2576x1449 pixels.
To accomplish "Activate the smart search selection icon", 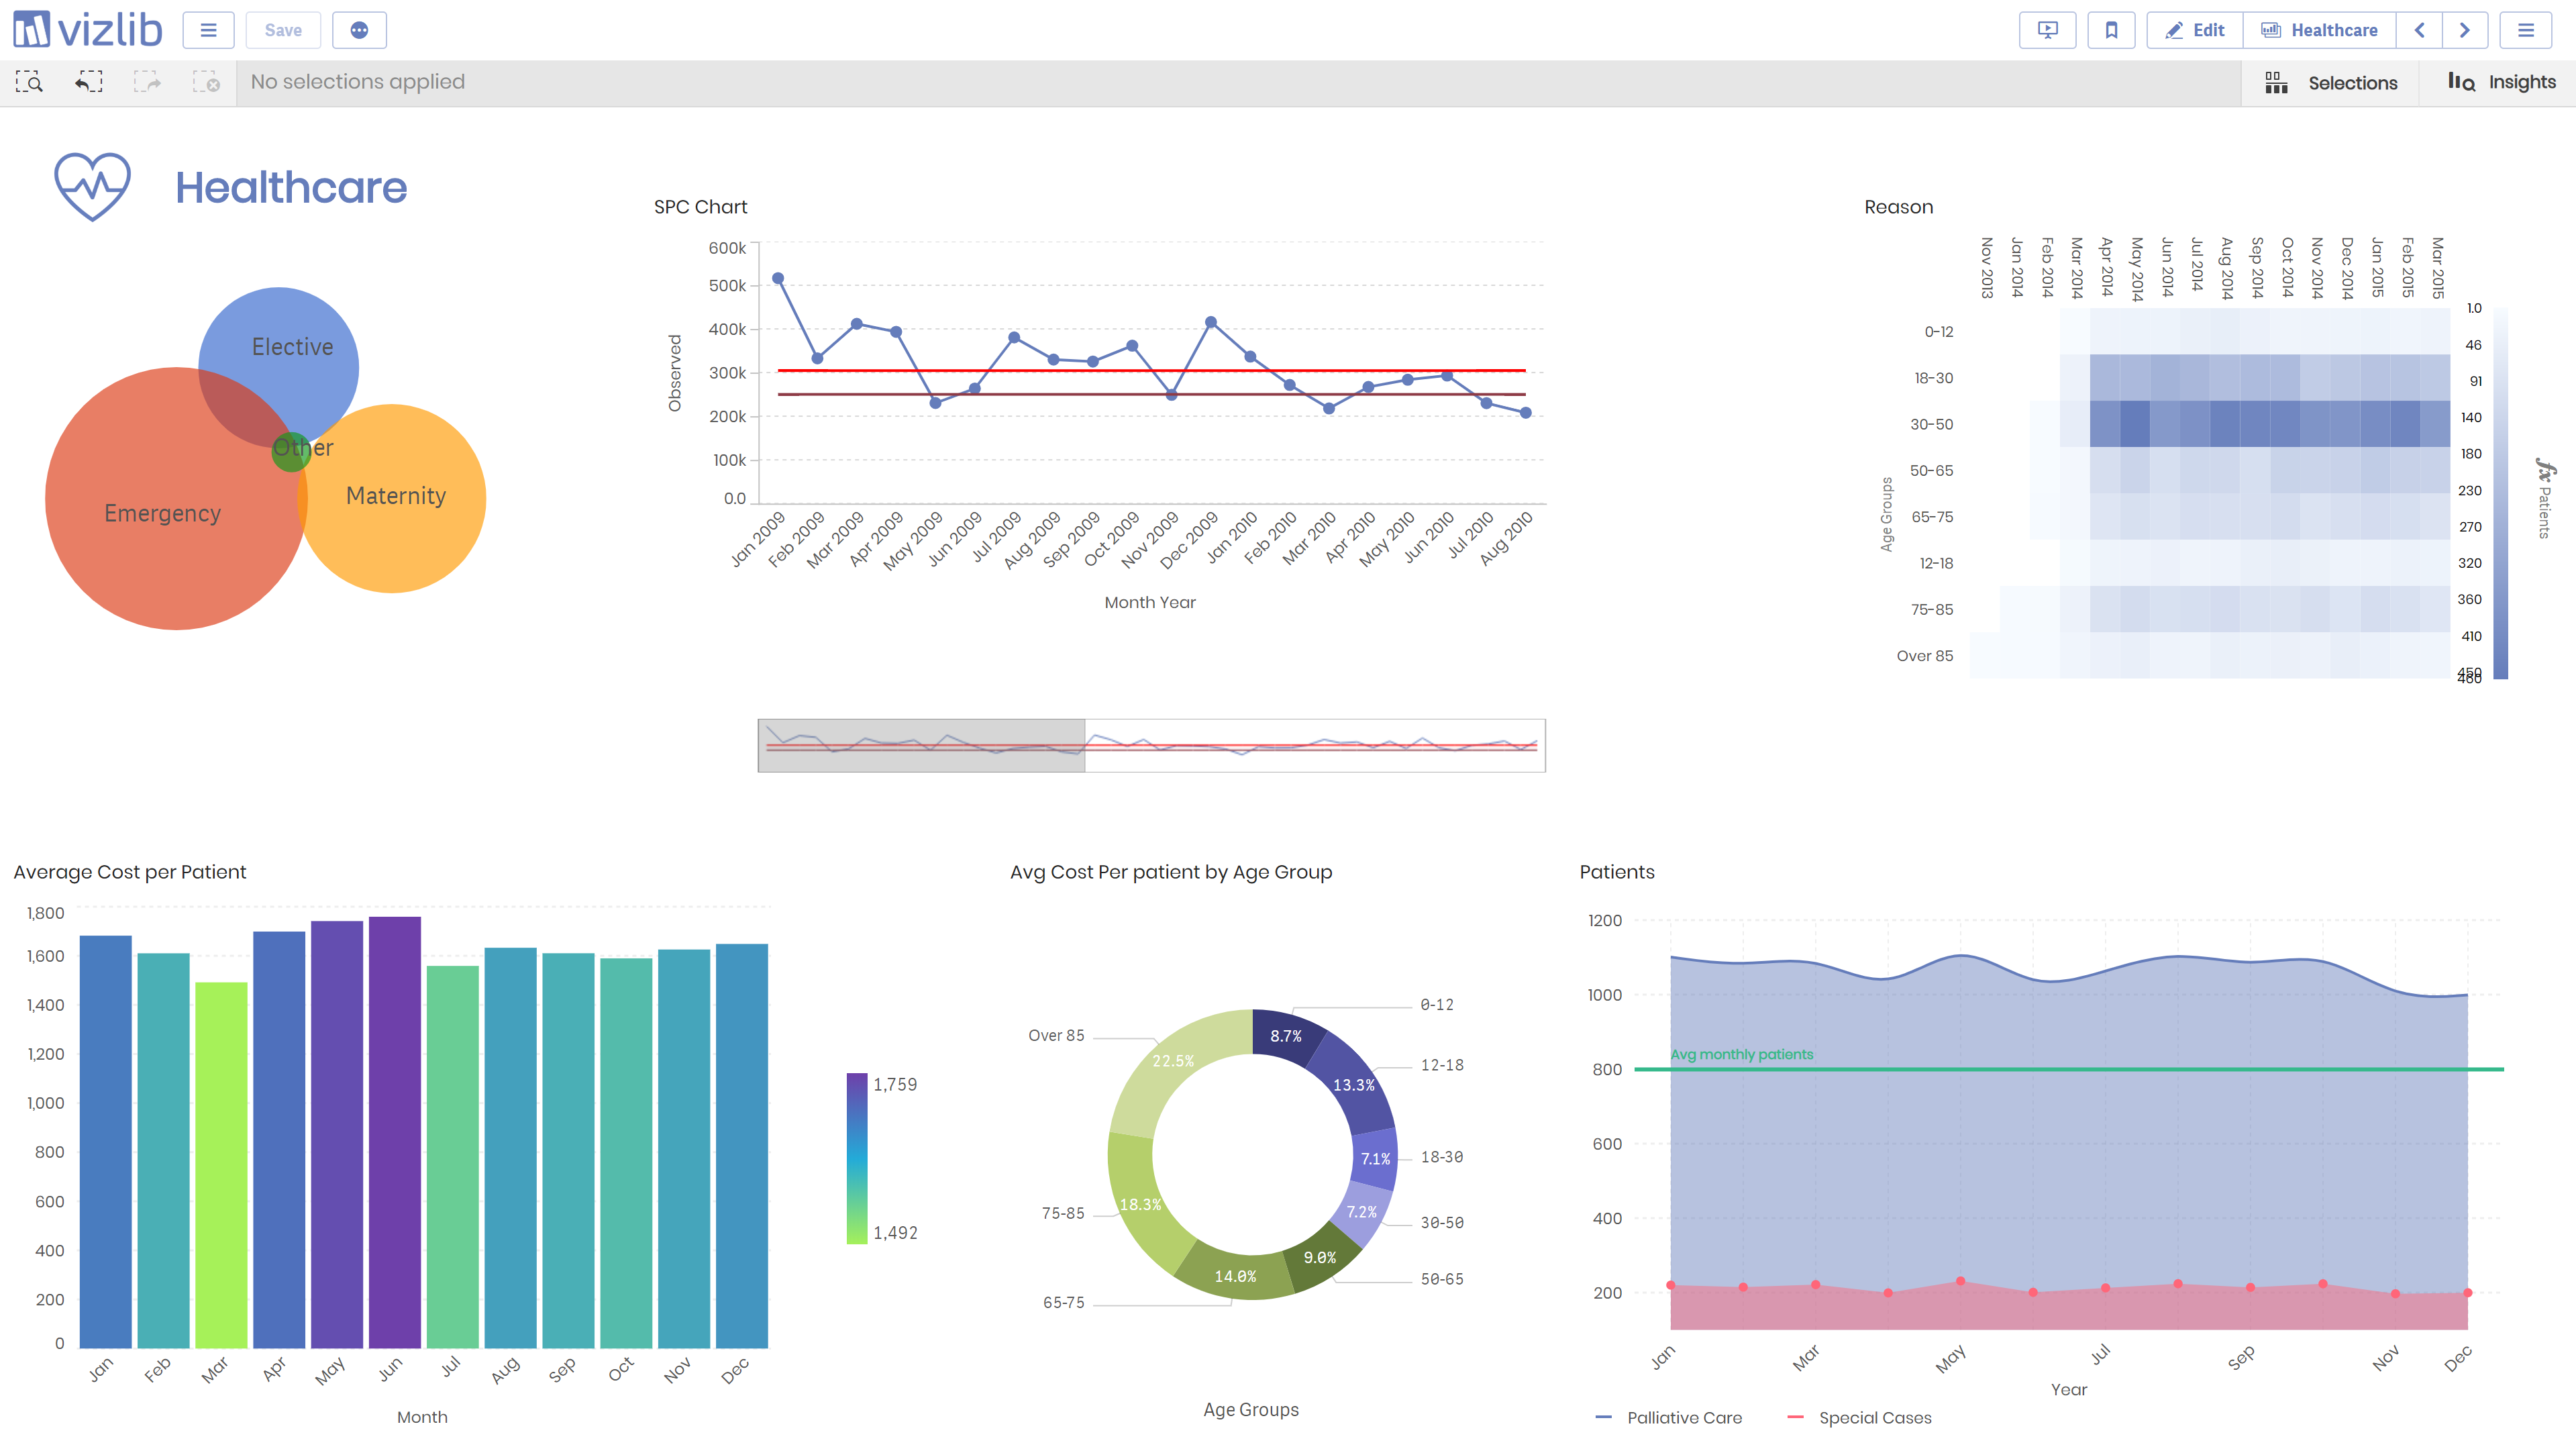I will pyautogui.click(x=29, y=82).
